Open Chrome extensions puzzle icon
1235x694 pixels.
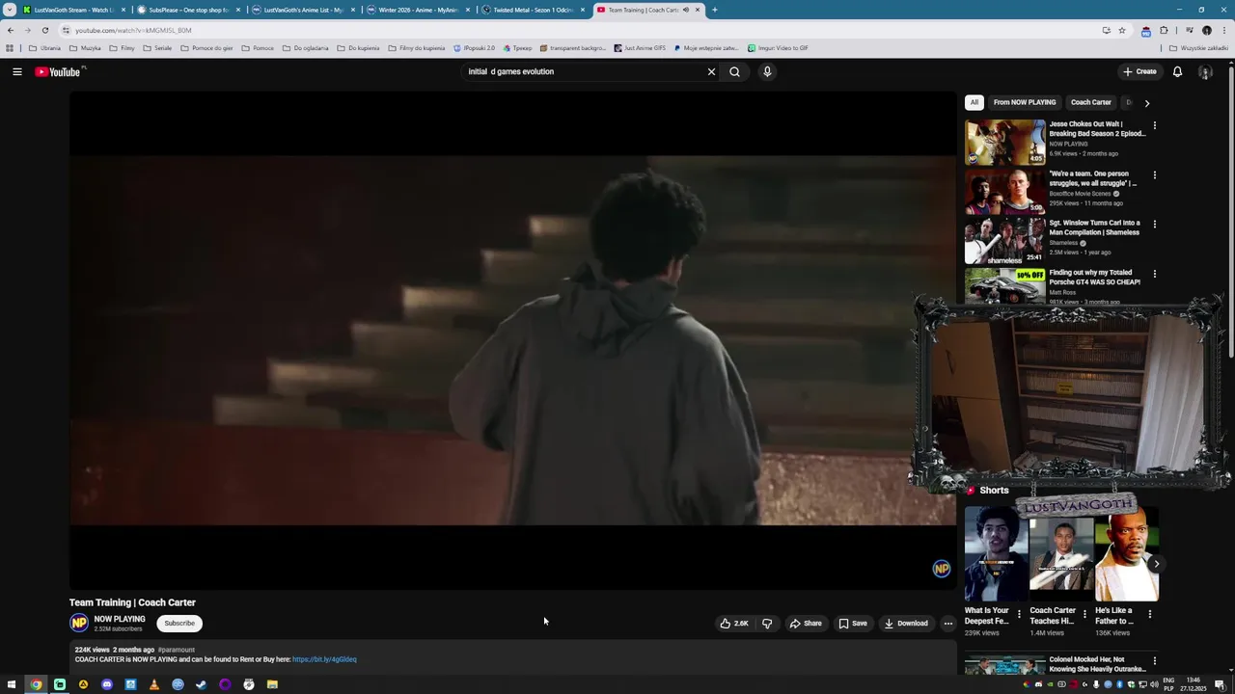(1164, 30)
